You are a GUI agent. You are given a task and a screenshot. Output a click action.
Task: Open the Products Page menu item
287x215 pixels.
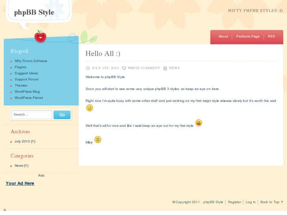click(248, 36)
